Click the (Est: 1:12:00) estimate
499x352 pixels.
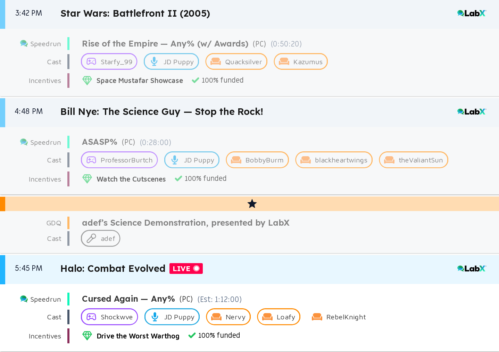coord(219,299)
